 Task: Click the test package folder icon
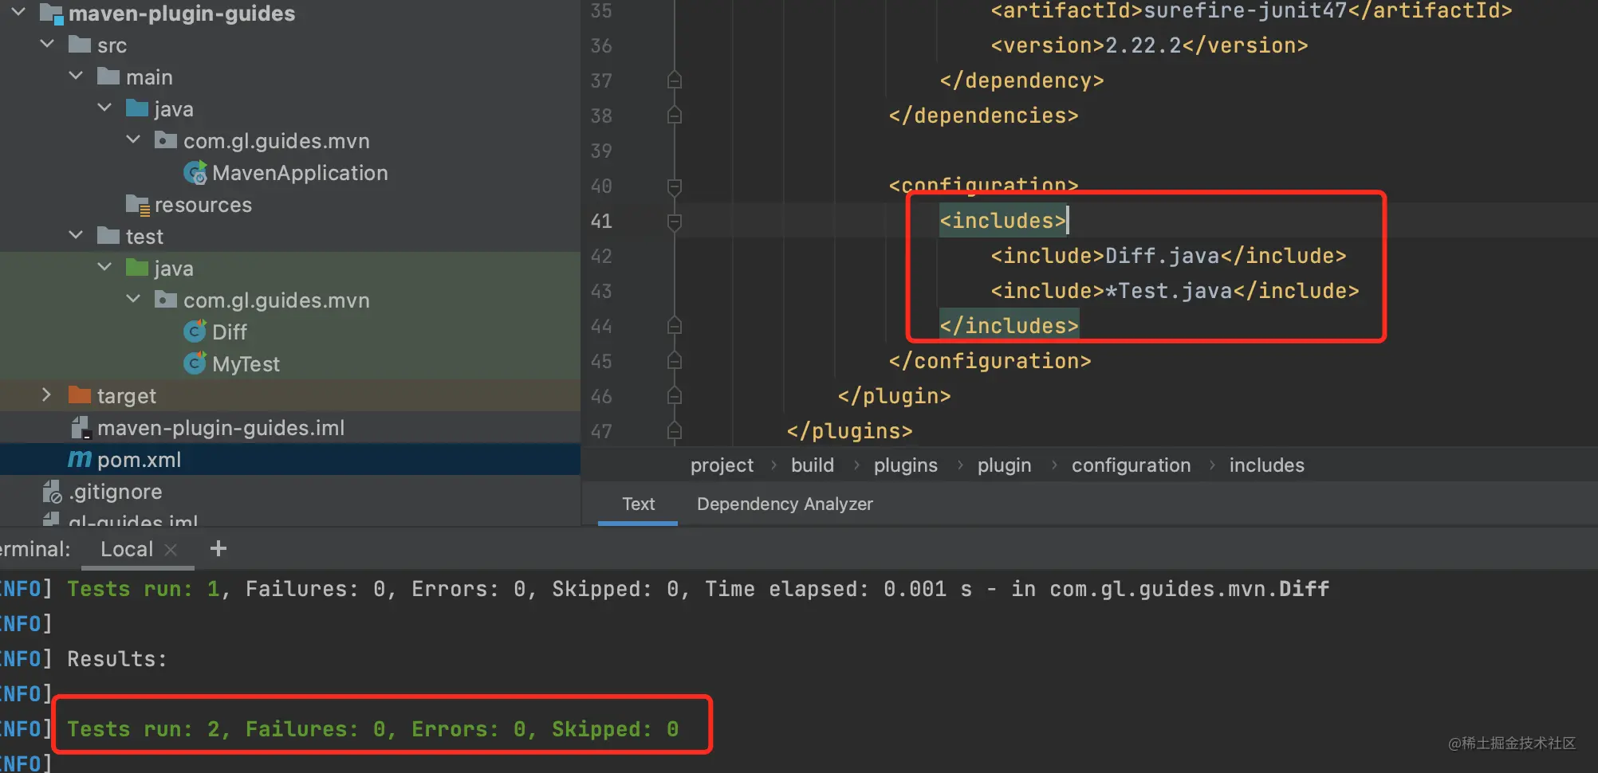point(166,300)
